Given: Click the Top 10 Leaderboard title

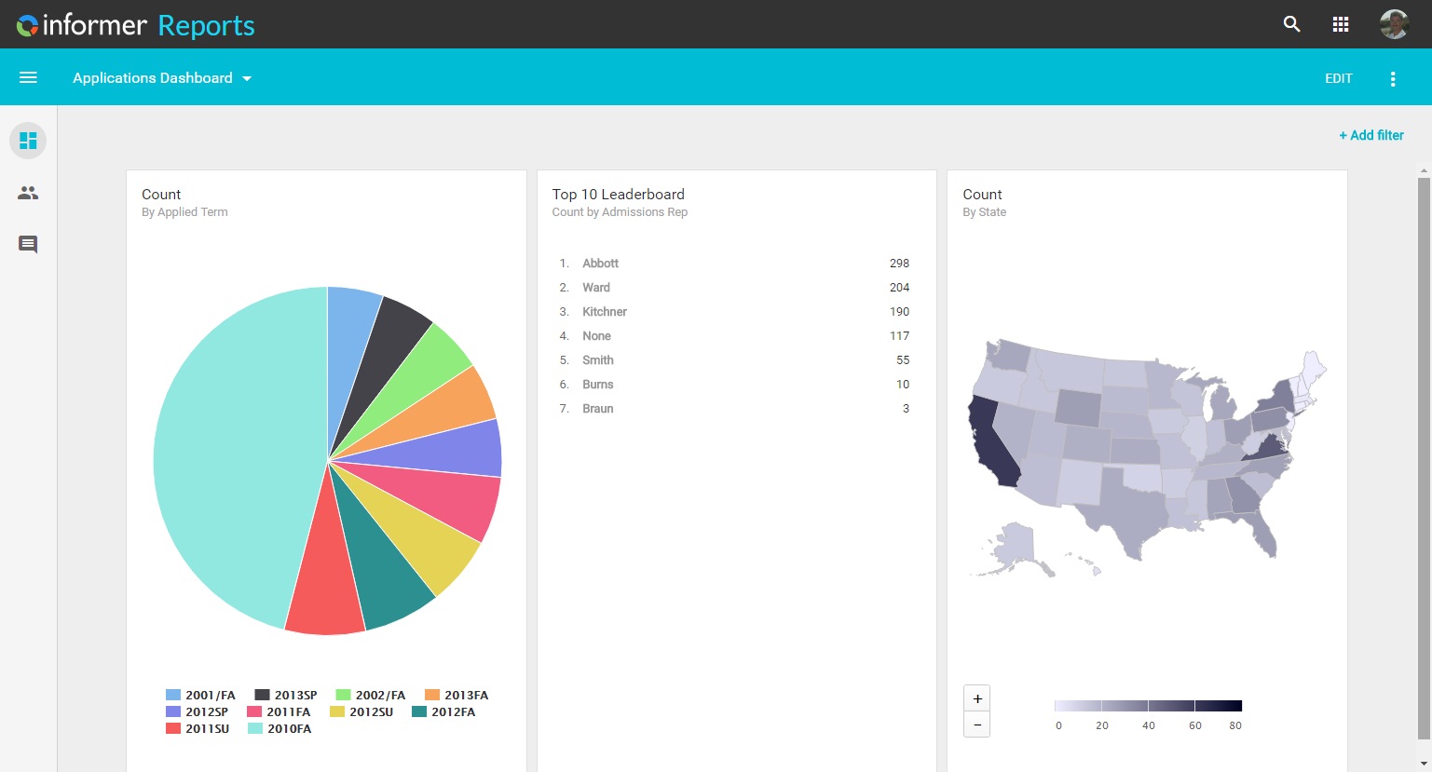Looking at the screenshot, I should click(619, 195).
